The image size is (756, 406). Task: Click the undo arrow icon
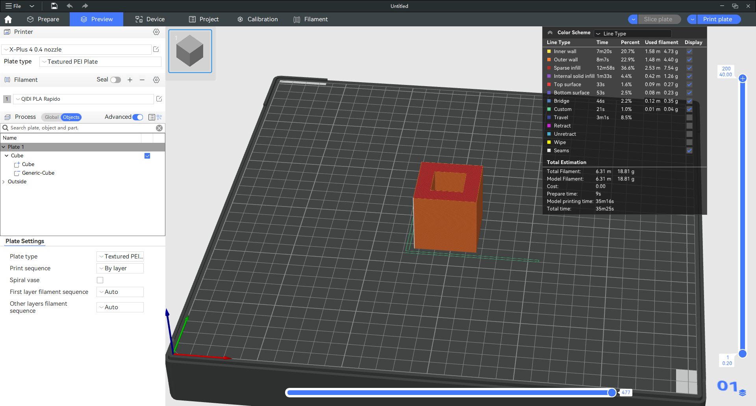click(x=70, y=6)
